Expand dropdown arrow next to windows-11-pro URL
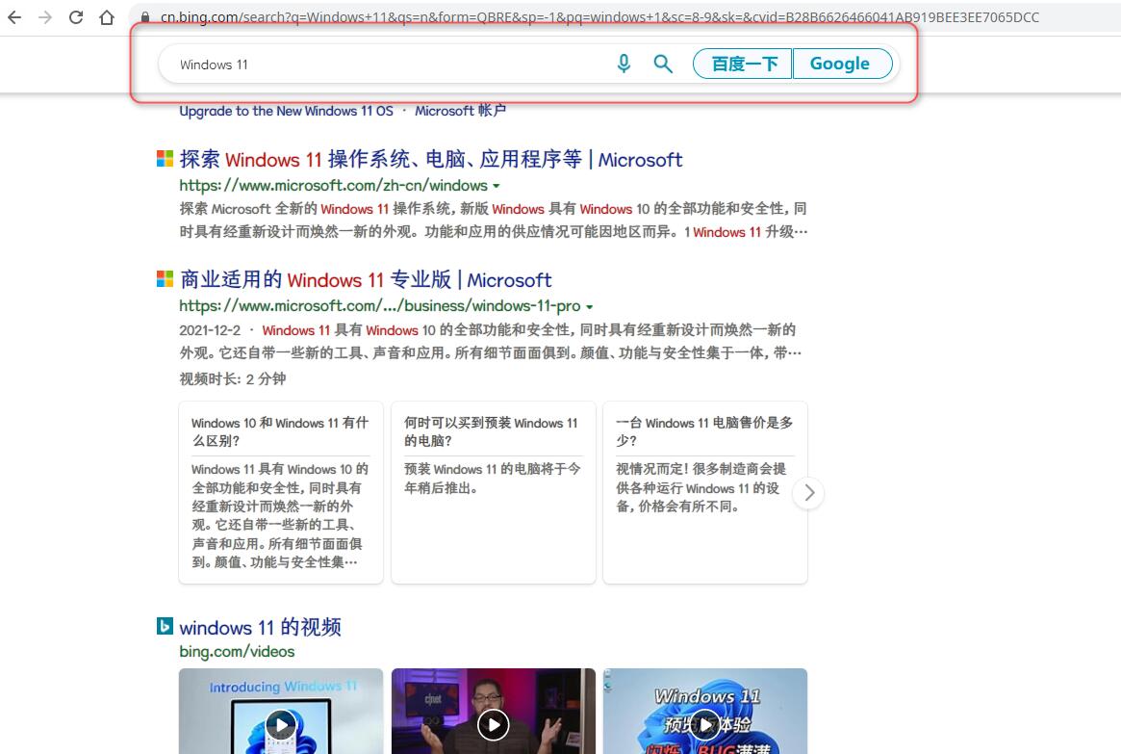Viewport: 1121px width, 754px height. point(589,306)
